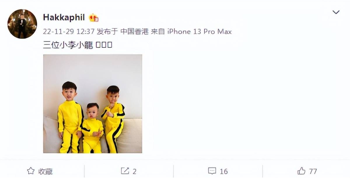The height and width of the screenshot is (178, 350).
Task: Click the post text 三位小李小龍
Action: (68, 45)
